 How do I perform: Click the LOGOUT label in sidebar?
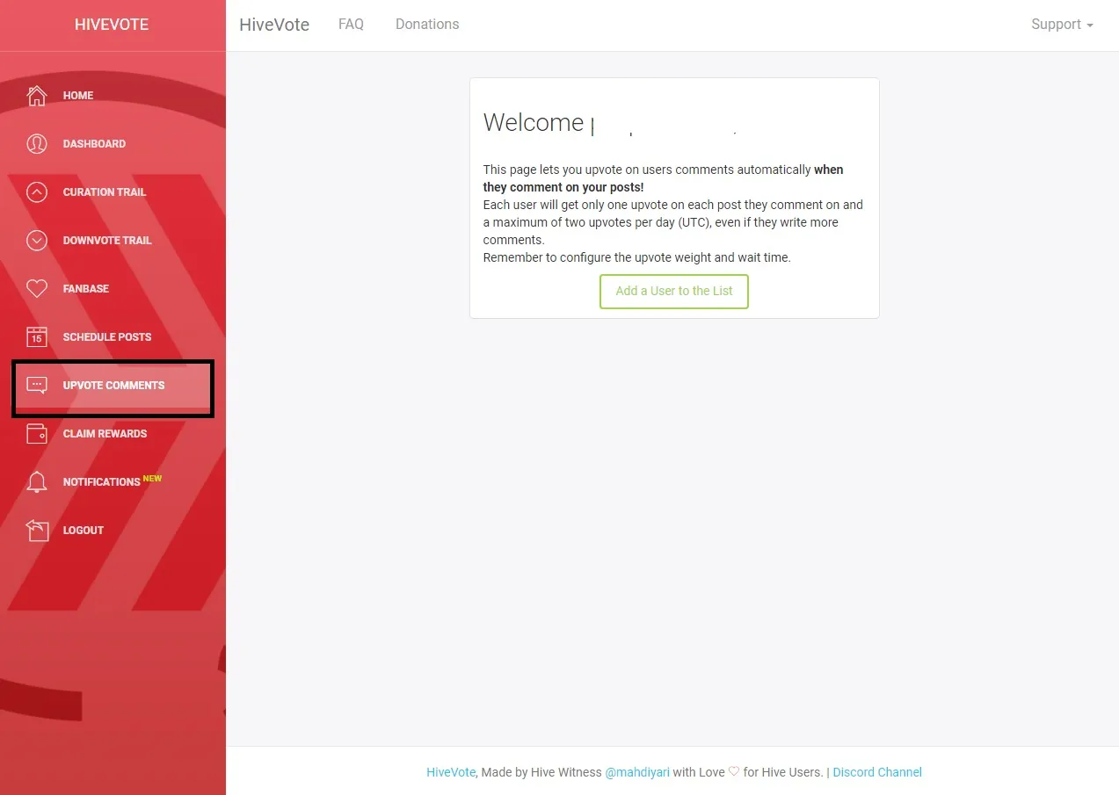(x=84, y=531)
